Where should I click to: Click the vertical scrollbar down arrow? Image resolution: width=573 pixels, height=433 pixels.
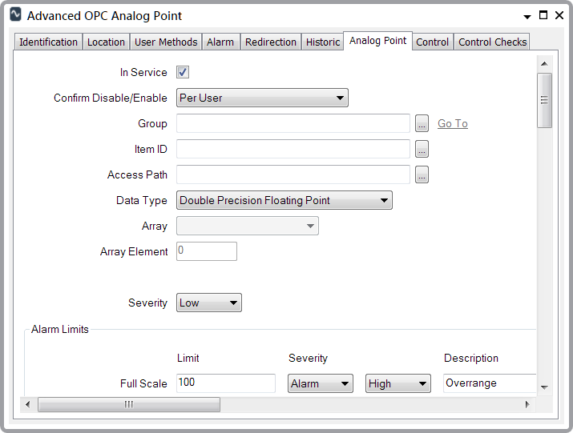point(544,387)
